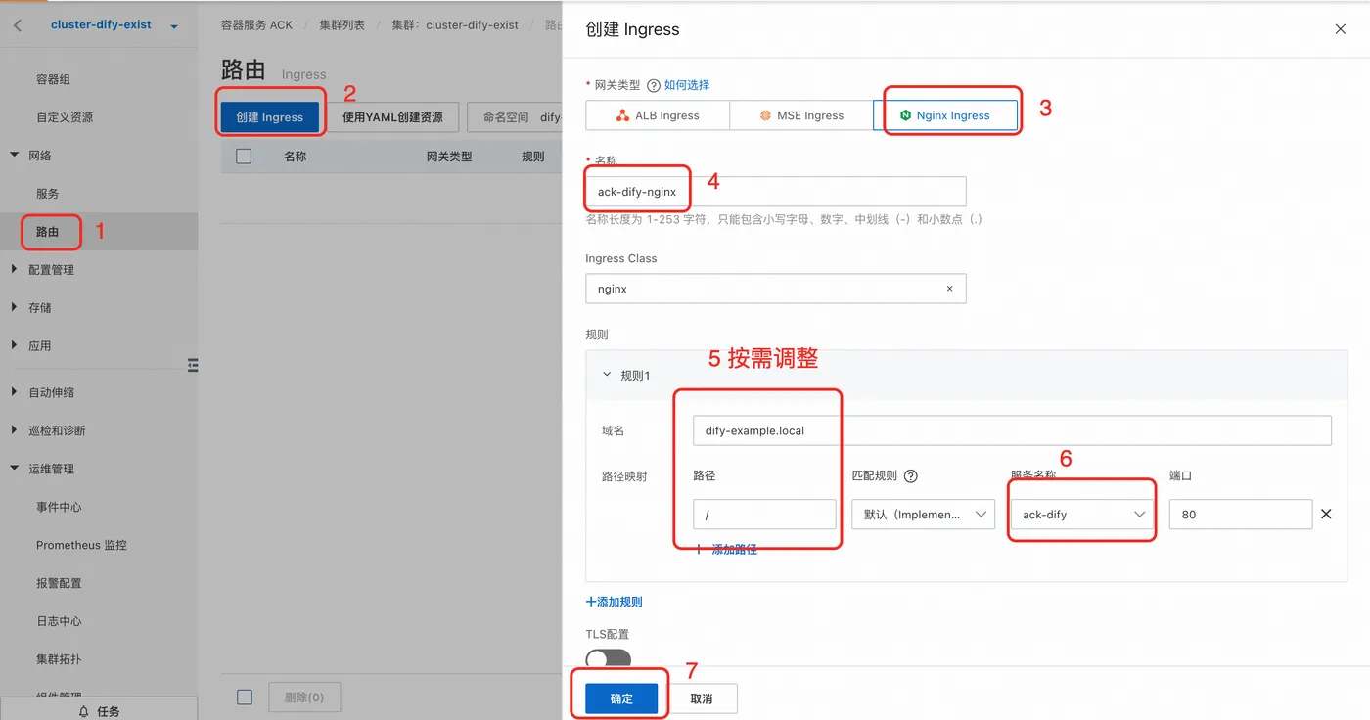1370x720 pixels.
Task: Click 使用YAML创建资源 button
Action: (x=392, y=117)
